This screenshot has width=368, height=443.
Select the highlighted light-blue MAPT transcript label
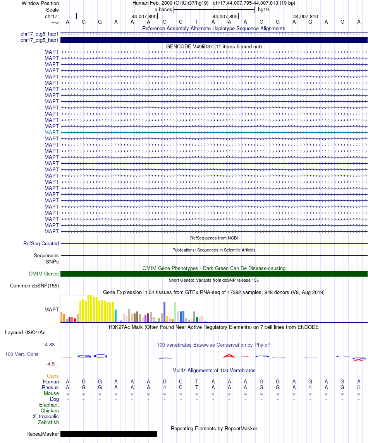(x=52, y=132)
